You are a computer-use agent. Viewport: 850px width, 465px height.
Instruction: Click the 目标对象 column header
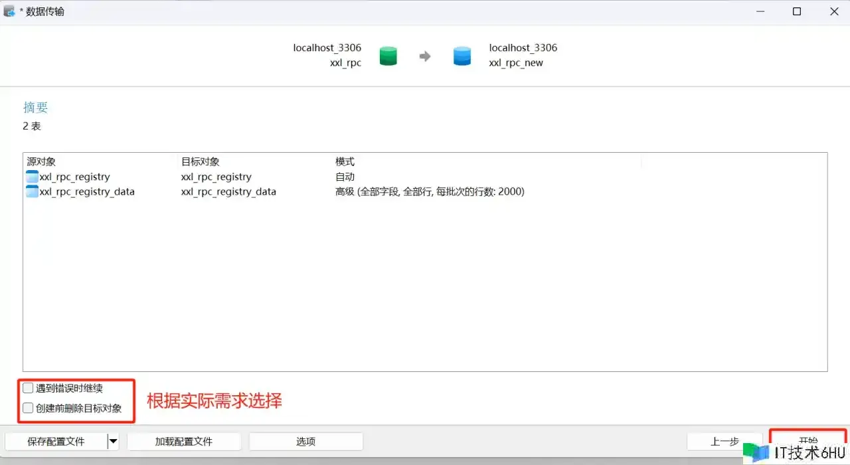coord(200,161)
